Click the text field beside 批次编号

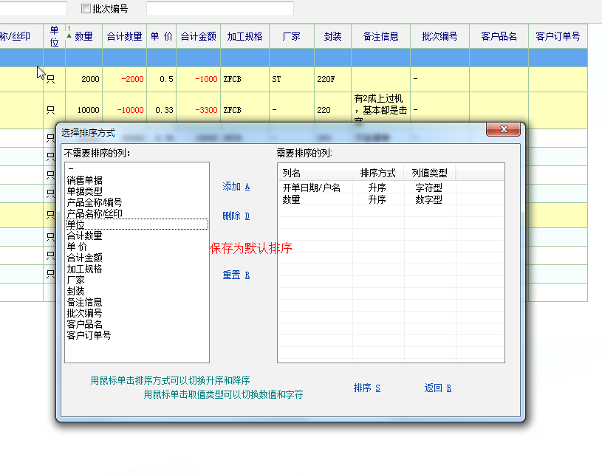point(219,9)
